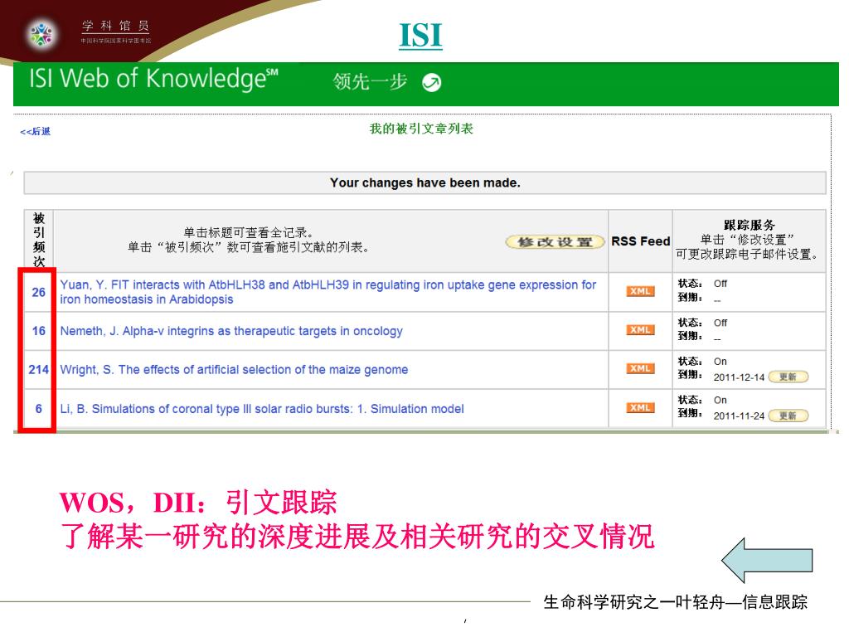Click 'Your changes have been made.' message
849x637 pixels.
click(x=425, y=183)
